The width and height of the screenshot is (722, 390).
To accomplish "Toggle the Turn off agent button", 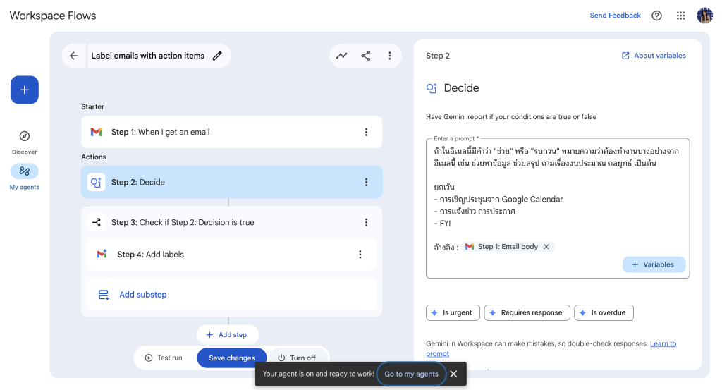I will (296, 358).
